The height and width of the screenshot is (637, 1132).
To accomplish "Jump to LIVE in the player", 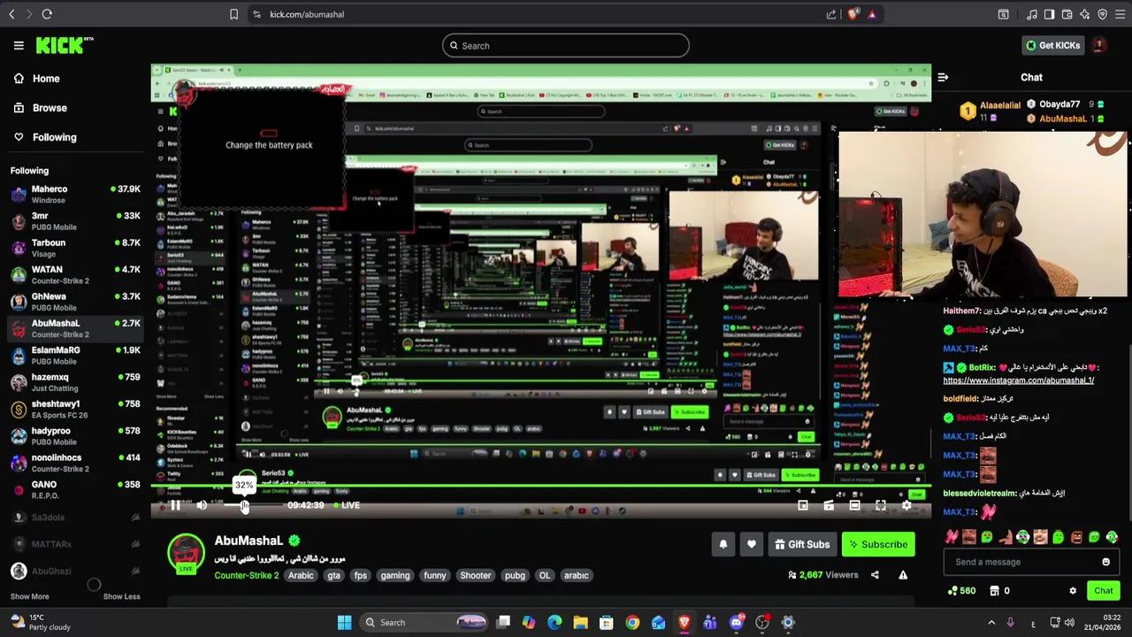I will (x=347, y=505).
